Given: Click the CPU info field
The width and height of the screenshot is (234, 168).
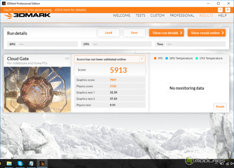Looking at the screenshot, I should click(x=121, y=44).
